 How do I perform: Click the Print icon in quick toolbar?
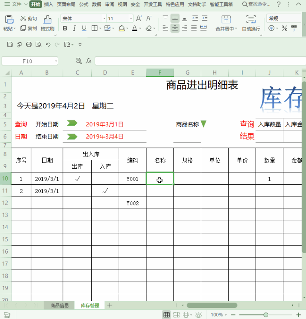tap(29, 44)
